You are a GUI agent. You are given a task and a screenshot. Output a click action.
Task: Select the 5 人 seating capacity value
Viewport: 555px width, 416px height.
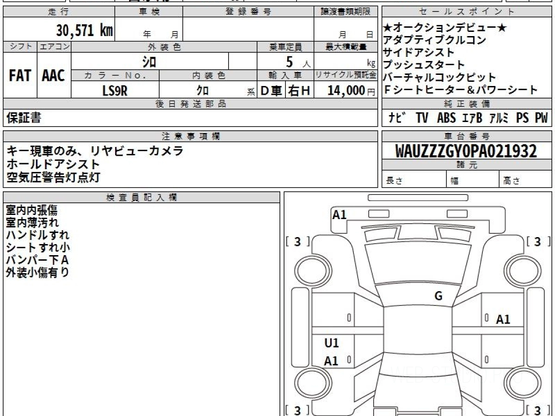click(x=298, y=61)
